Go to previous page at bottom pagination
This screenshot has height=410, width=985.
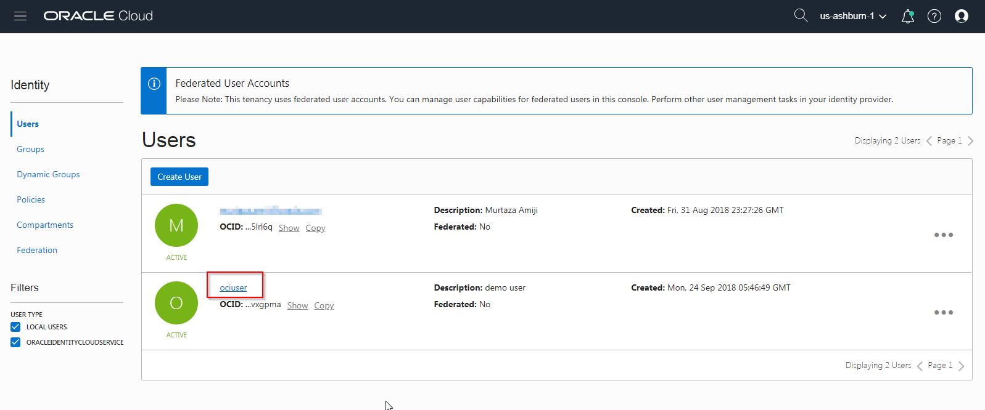(x=920, y=366)
